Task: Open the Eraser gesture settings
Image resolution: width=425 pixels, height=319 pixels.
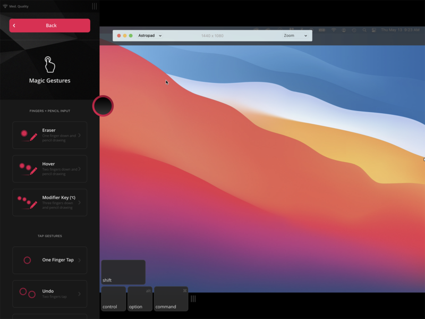Action: 49,135
